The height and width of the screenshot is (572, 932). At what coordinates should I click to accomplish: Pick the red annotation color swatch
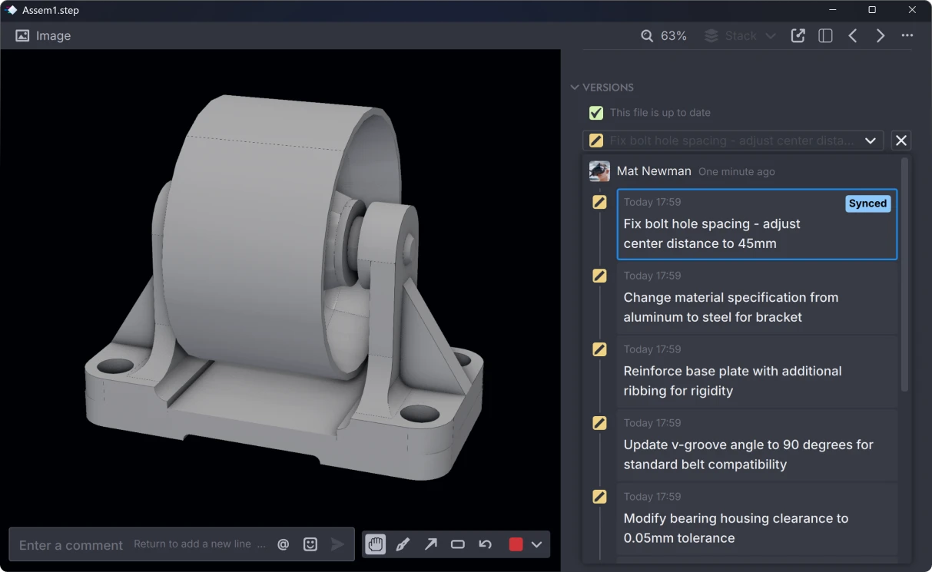pyautogui.click(x=516, y=544)
